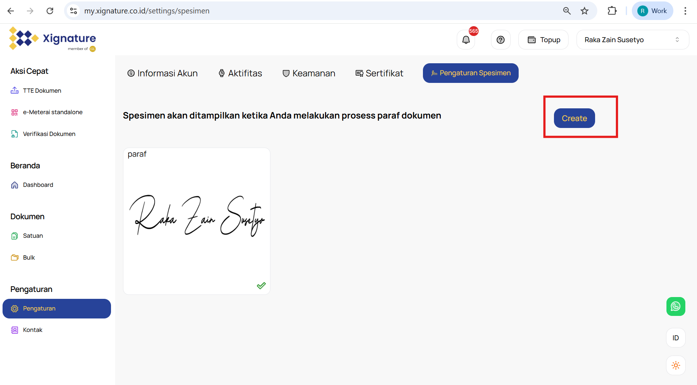
Task: Toggle light mode sun icon
Action: [x=676, y=365]
